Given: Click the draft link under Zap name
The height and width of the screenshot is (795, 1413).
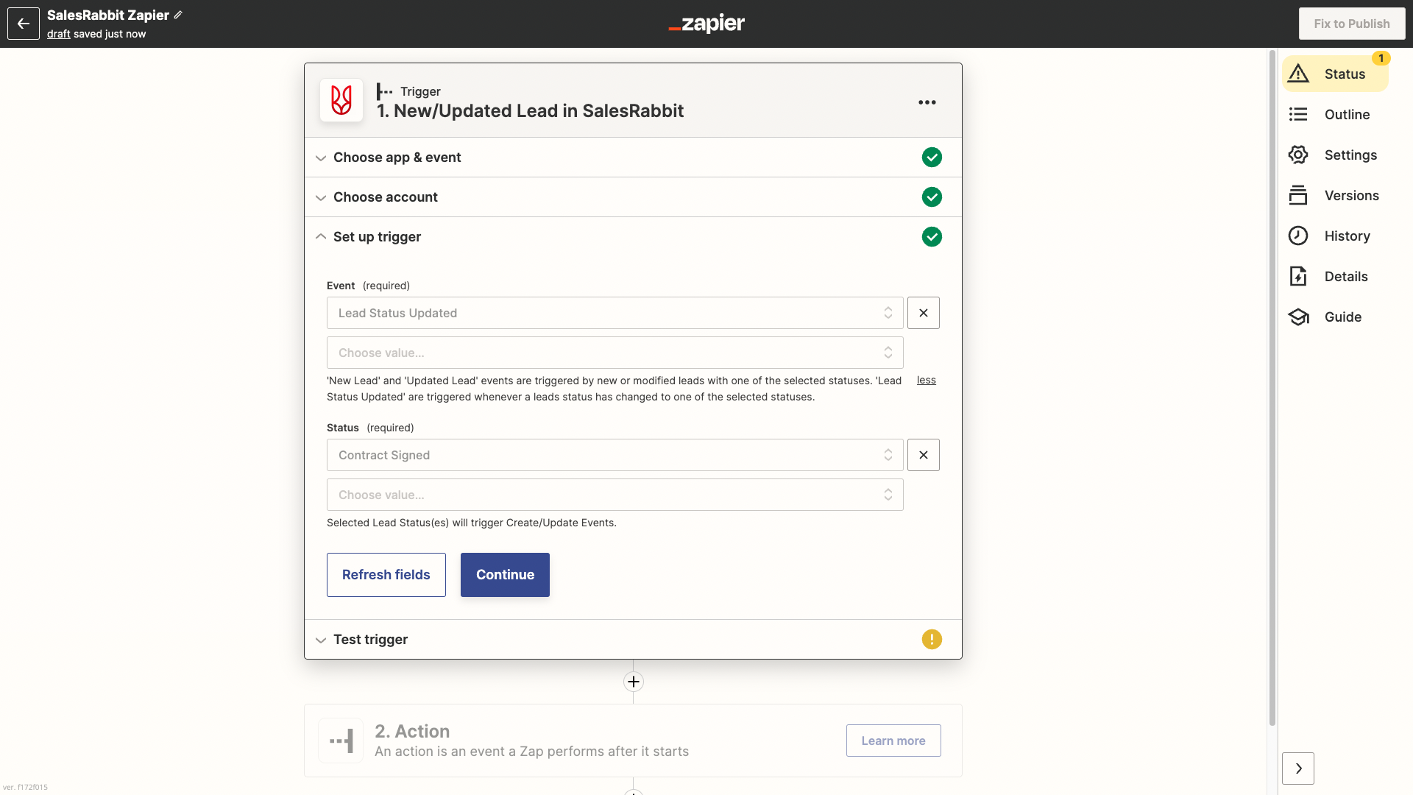Looking at the screenshot, I should coord(59,34).
